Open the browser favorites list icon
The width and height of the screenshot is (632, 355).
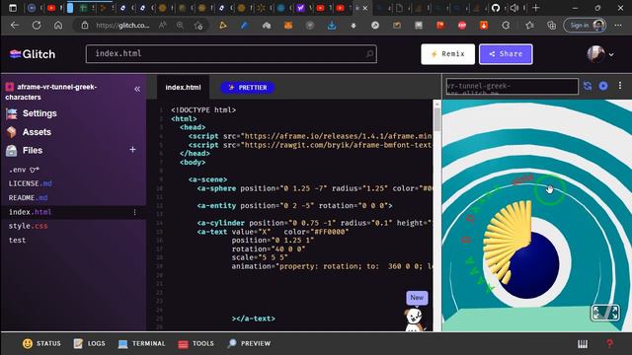point(529,26)
